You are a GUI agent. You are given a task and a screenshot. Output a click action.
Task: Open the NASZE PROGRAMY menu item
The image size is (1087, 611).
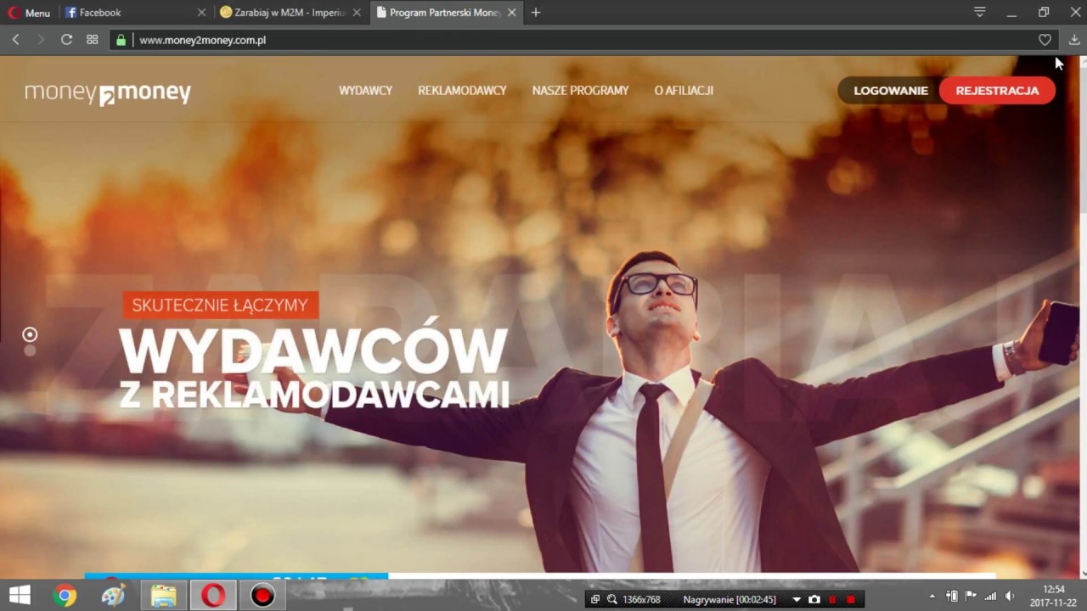coord(580,90)
